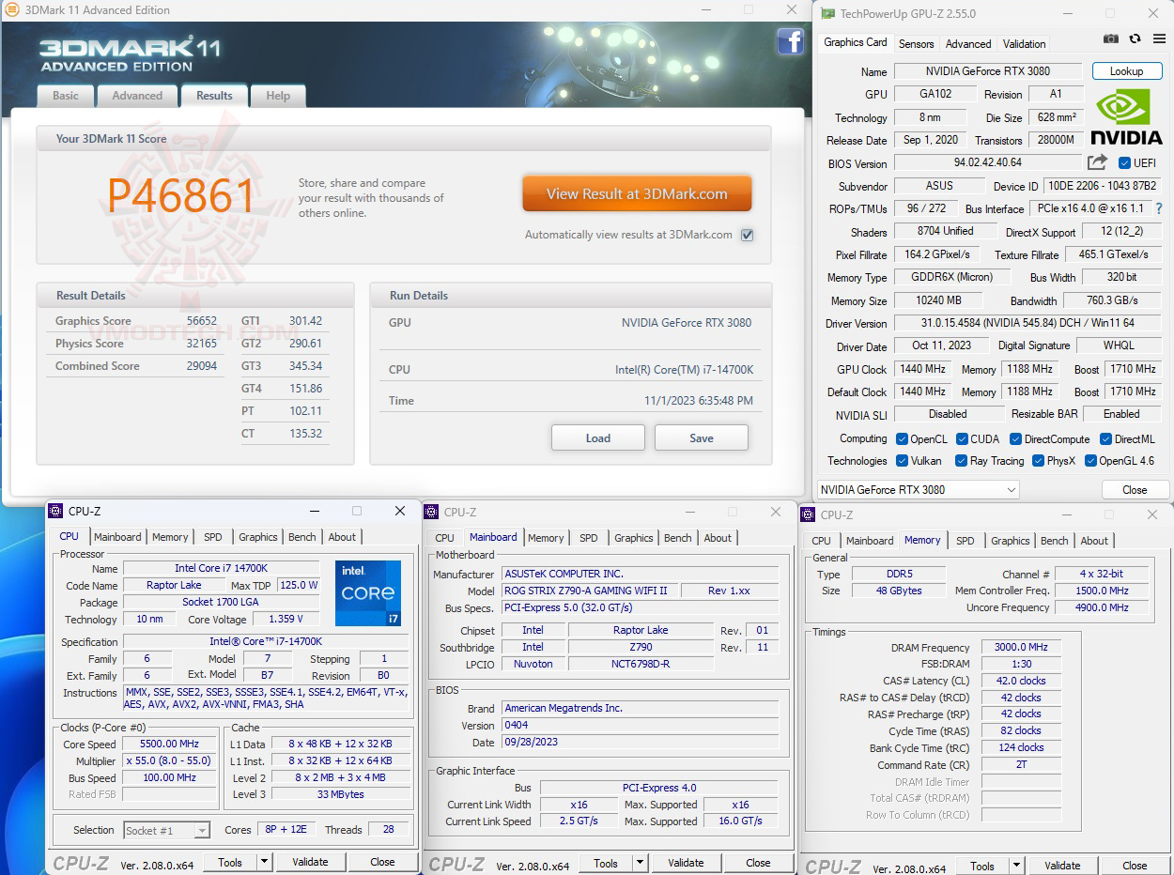Viewport: 1174px width, 875px height.
Task: Click the DRAM Frequency value field
Action: (1020, 647)
